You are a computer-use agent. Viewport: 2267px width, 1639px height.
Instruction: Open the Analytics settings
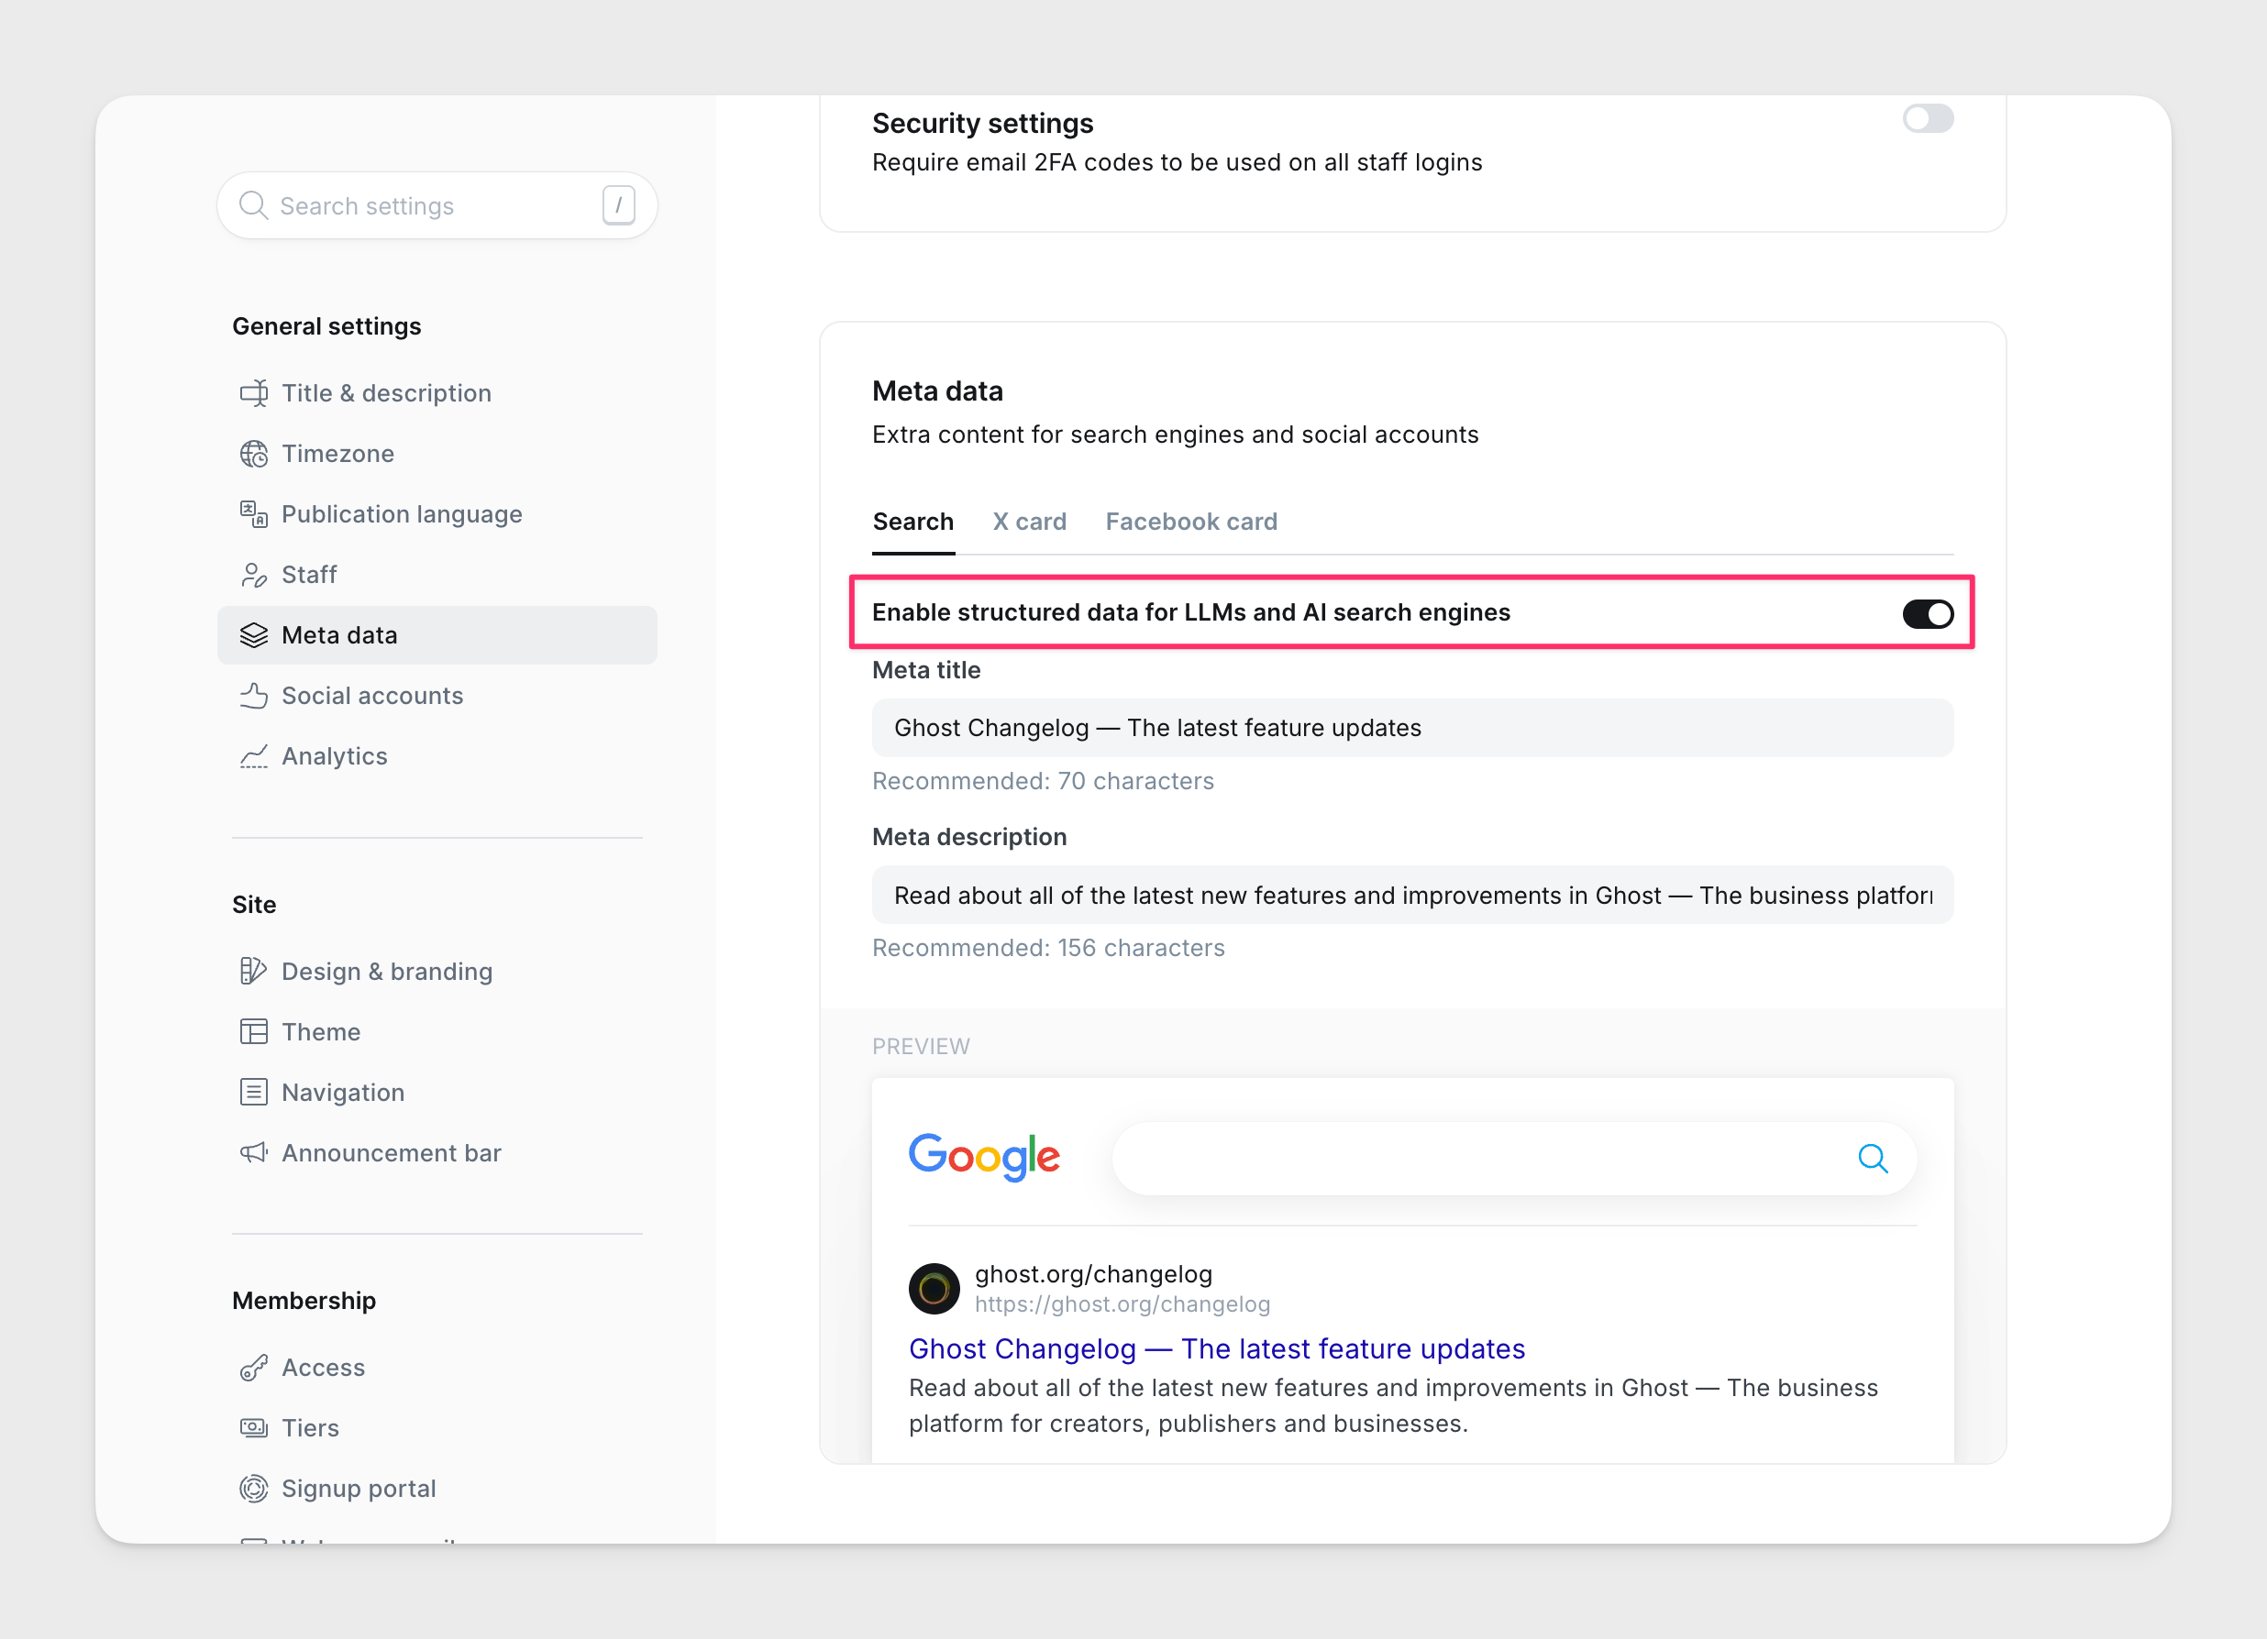pyautogui.click(x=437, y=756)
